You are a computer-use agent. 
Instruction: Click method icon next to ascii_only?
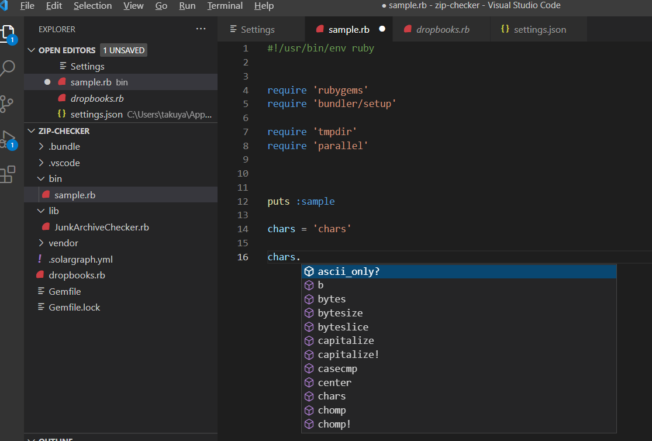309,271
